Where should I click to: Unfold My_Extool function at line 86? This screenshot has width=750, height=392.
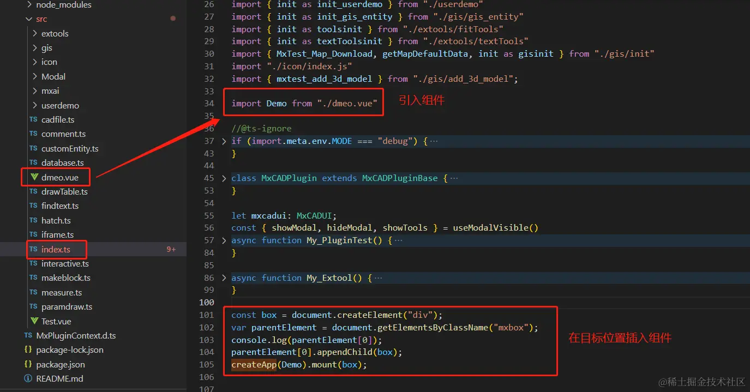click(x=224, y=278)
